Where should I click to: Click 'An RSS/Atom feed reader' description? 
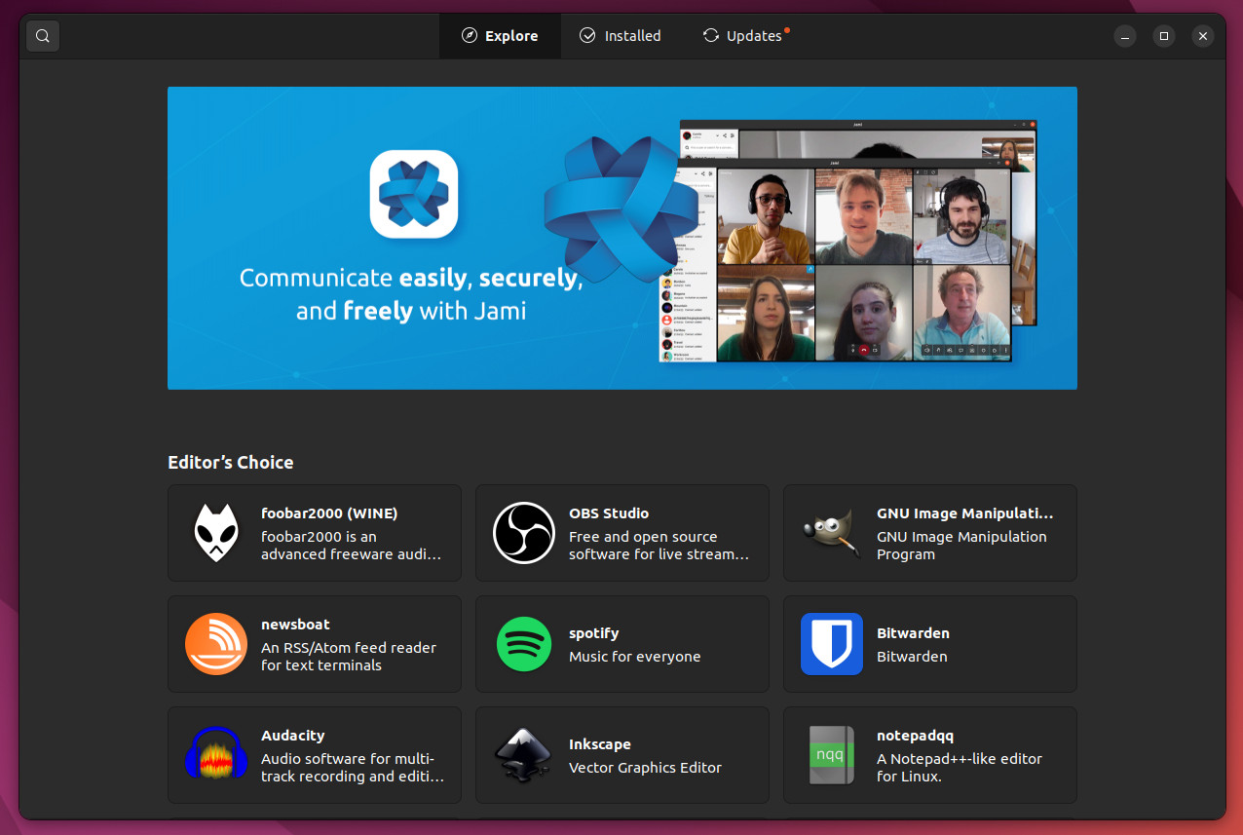pyautogui.click(x=349, y=657)
